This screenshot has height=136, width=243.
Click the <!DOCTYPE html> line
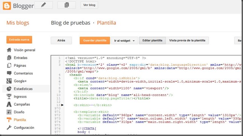coord(81,61)
